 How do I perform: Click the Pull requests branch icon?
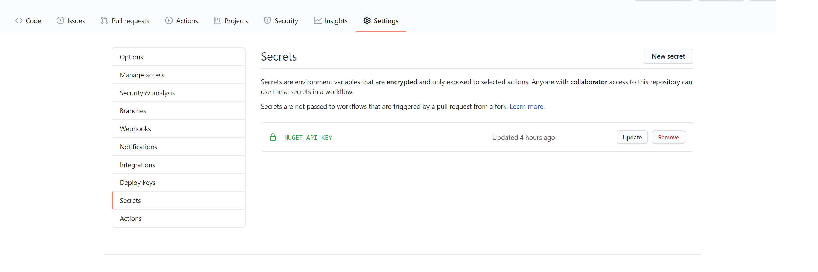click(x=104, y=21)
